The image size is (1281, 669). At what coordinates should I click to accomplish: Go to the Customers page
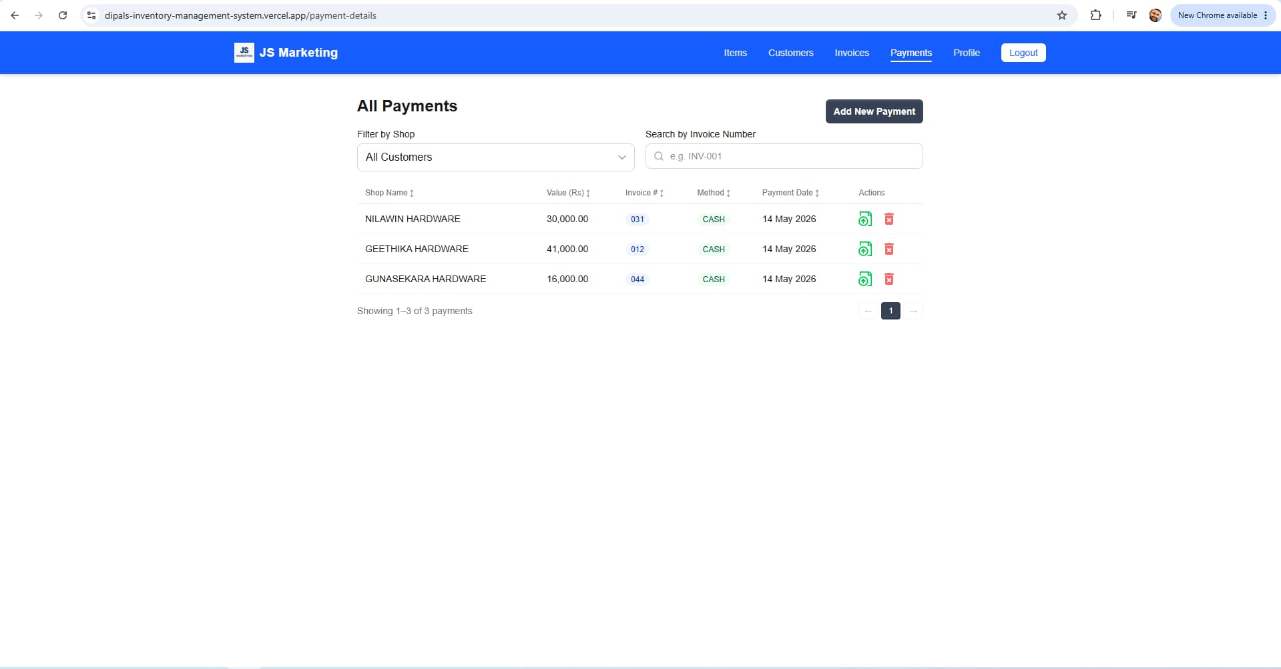[x=790, y=53]
